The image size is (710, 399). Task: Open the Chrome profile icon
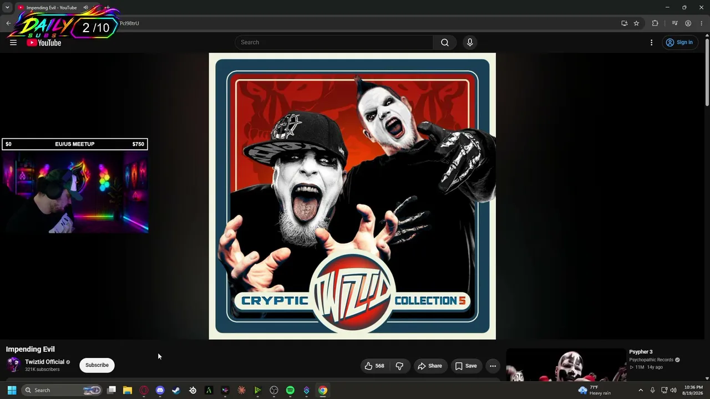[x=688, y=23]
